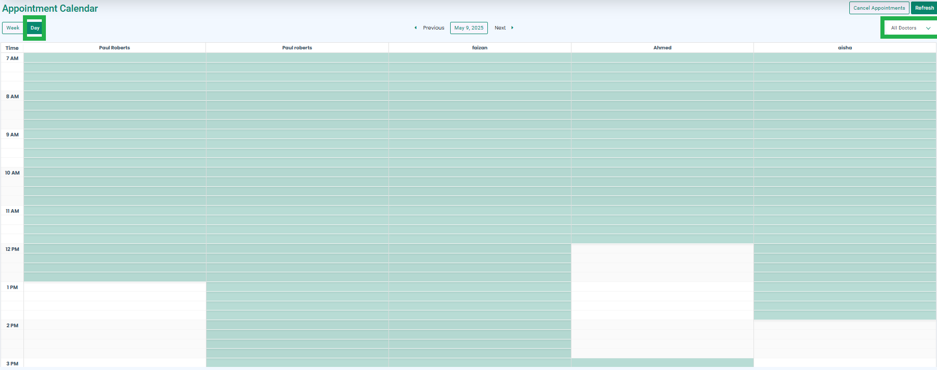Click the Ahmed column header

[x=662, y=48]
